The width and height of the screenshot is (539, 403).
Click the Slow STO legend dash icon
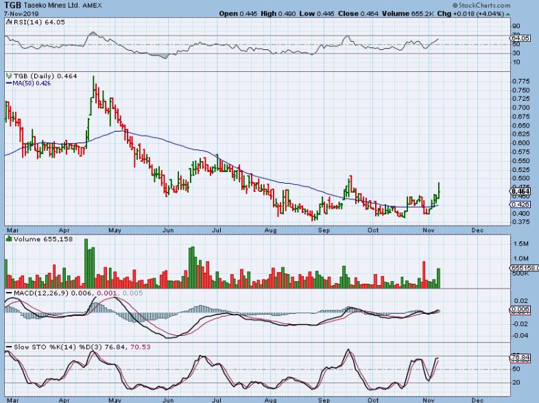[7, 347]
